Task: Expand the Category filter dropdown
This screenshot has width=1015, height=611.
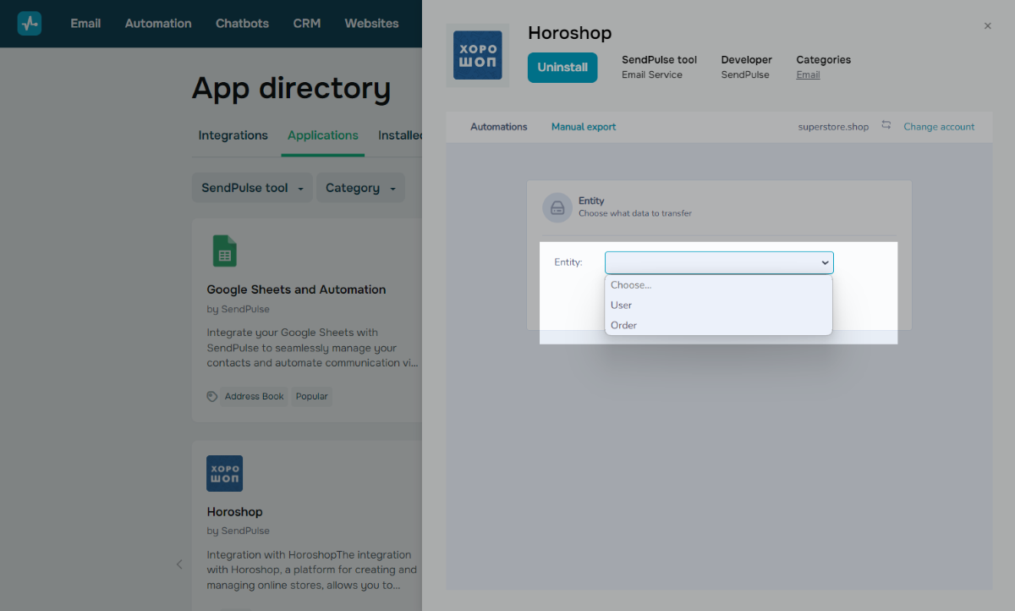Action: 360,188
